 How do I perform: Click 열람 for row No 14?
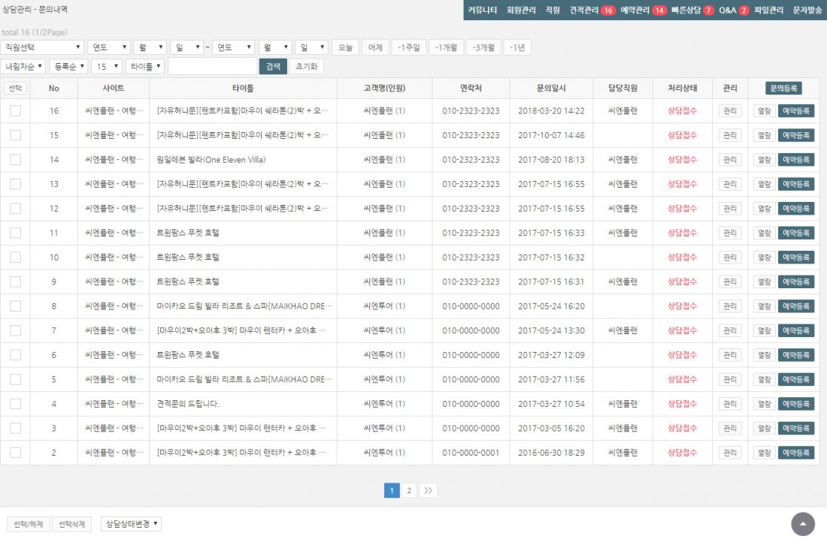(765, 160)
